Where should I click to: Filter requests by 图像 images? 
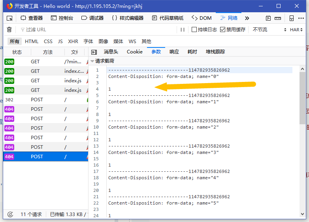[x=103, y=42]
